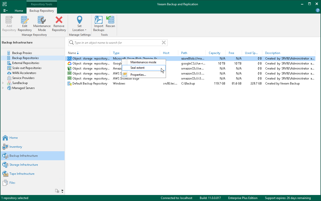Click the Backup Proxies tree icon
Viewport: 321px width, 201px height.
pos(9,53)
